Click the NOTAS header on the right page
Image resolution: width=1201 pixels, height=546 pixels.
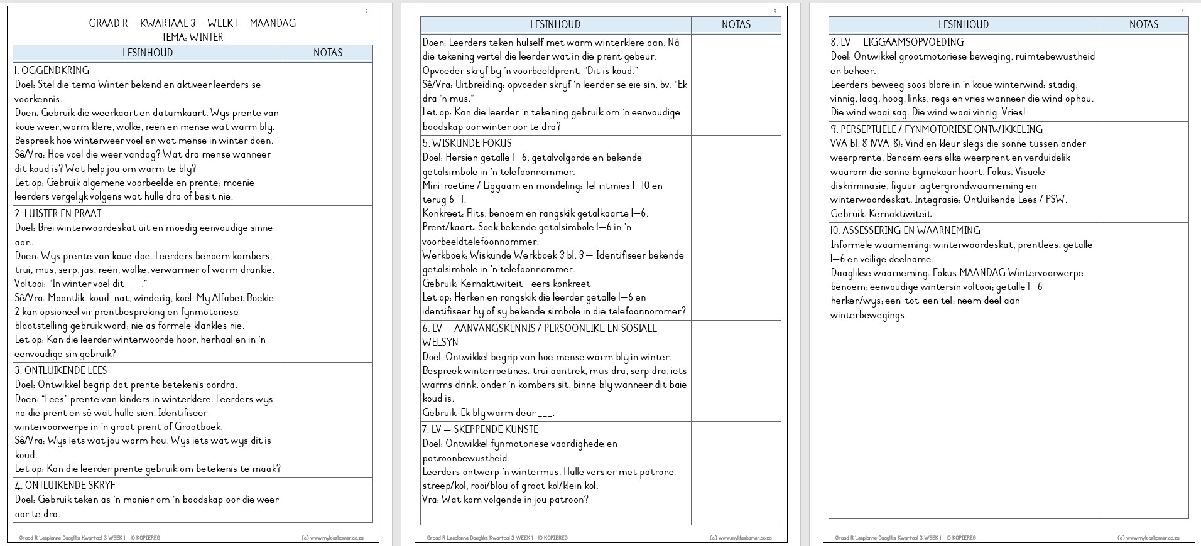1144,25
